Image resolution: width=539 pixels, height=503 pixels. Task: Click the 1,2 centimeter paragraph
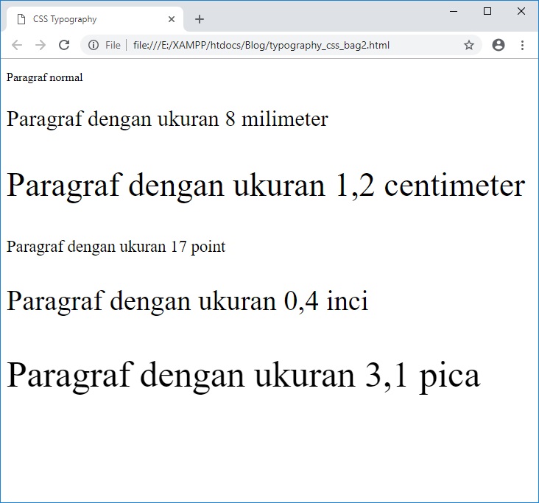coord(265,185)
